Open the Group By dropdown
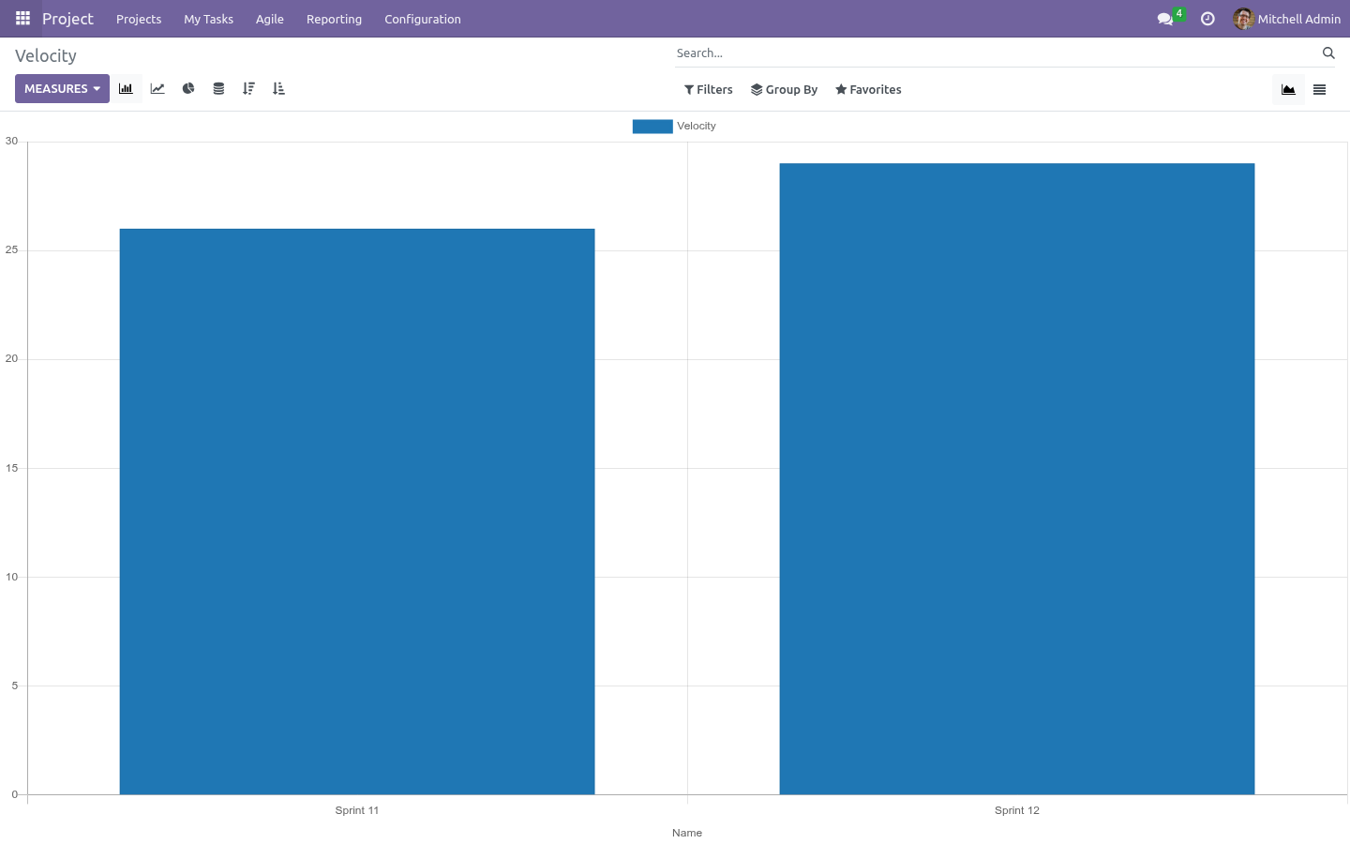The image size is (1350, 844). click(785, 90)
